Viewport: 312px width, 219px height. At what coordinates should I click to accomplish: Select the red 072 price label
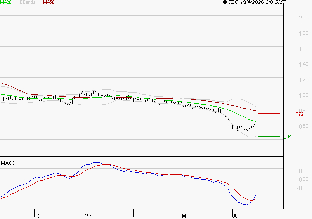coord(299,114)
